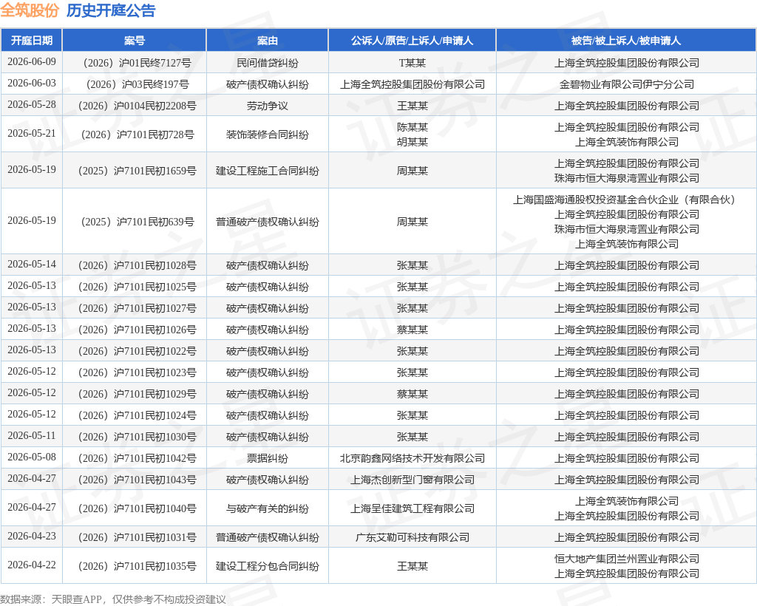Select the 劳动争议 cause cell
The width and height of the screenshot is (757, 606).
tap(267, 106)
